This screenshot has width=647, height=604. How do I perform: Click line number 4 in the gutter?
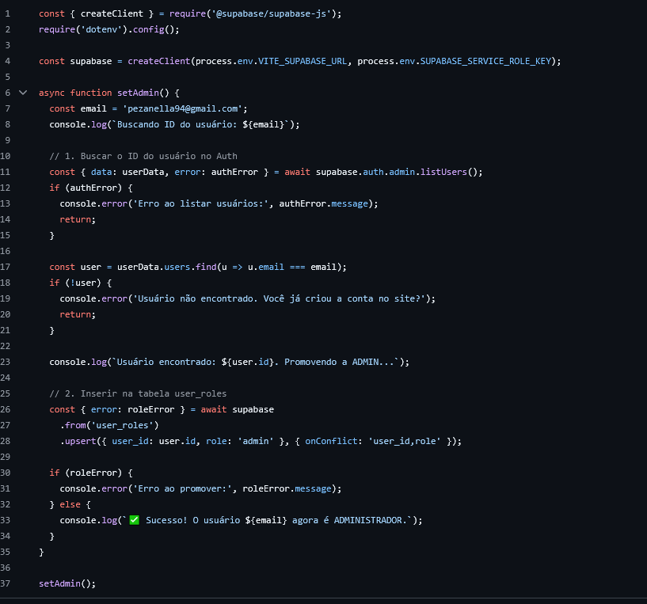coord(7,61)
